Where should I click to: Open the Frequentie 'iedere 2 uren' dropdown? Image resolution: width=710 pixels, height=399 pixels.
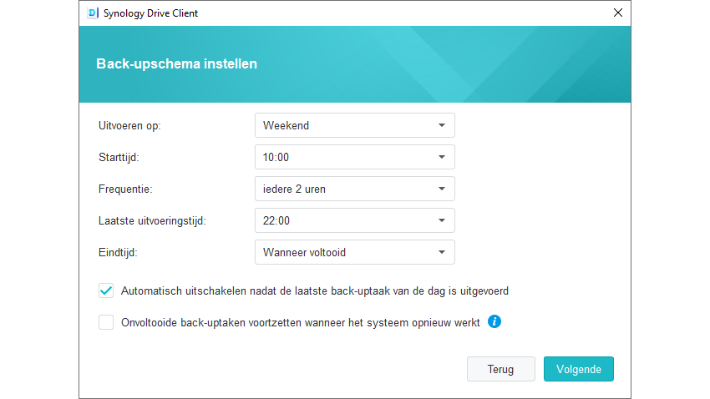tap(354, 189)
